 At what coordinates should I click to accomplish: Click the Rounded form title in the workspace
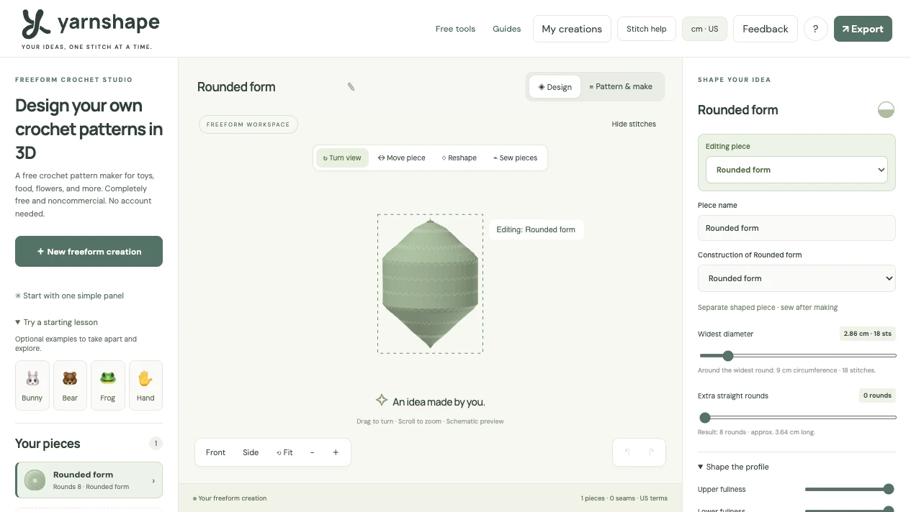pyautogui.click(x=236, y=87)
